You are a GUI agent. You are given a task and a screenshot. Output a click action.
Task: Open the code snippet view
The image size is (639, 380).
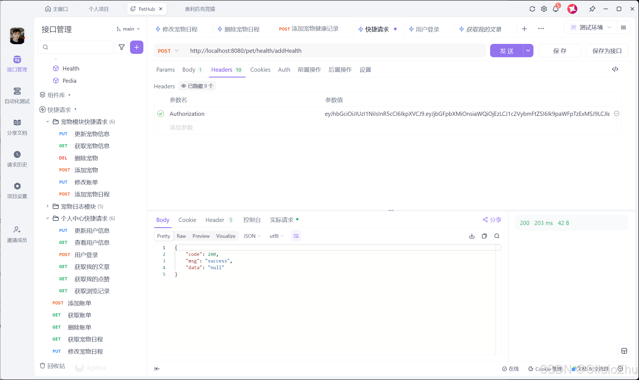[x=615, y=69]
